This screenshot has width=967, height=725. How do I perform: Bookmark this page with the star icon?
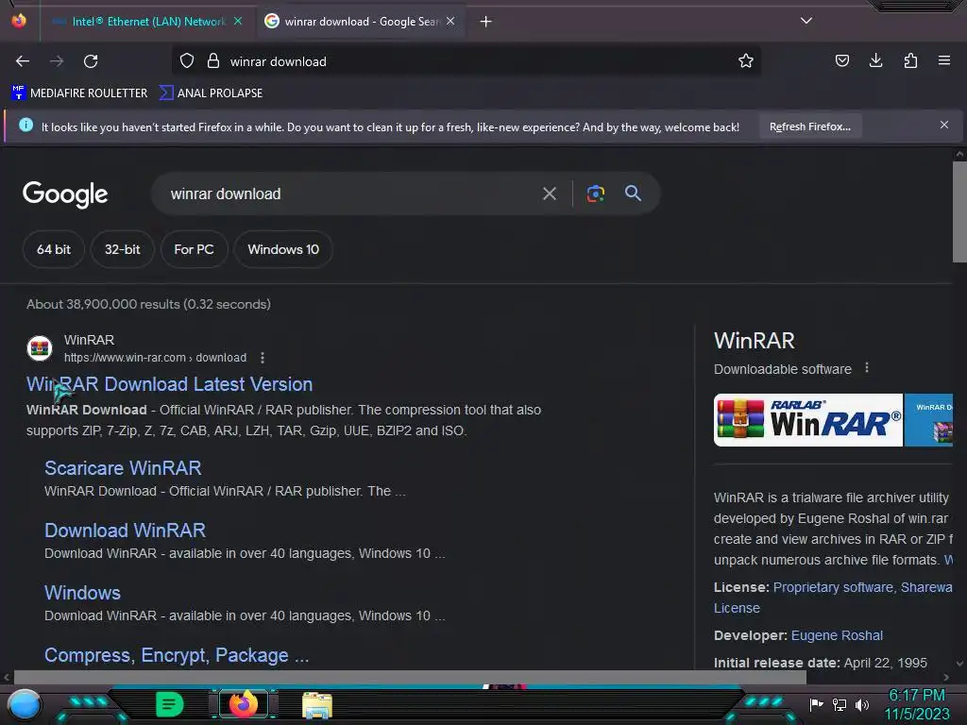[746, 60]
